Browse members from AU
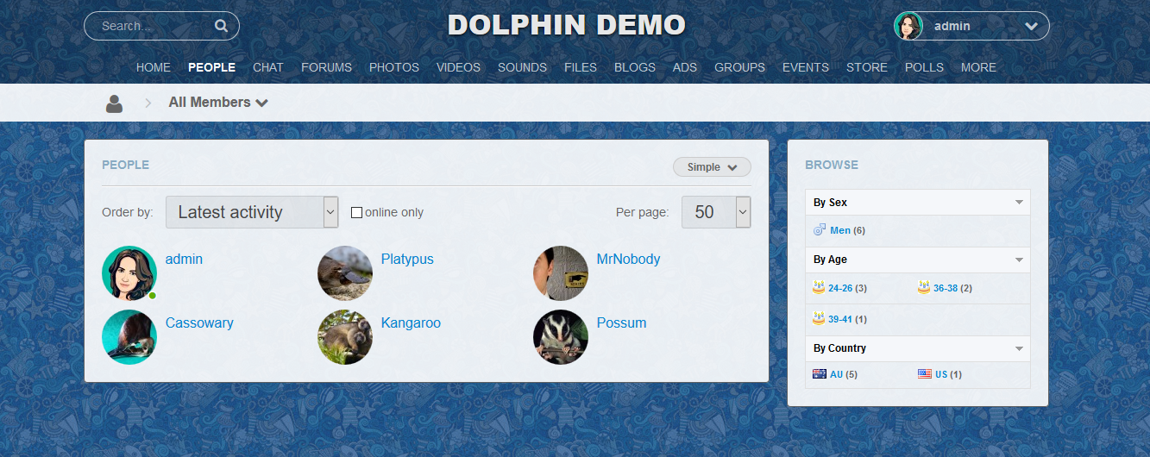Screen dimensions: 1150x457 click(x=837, y=374)
